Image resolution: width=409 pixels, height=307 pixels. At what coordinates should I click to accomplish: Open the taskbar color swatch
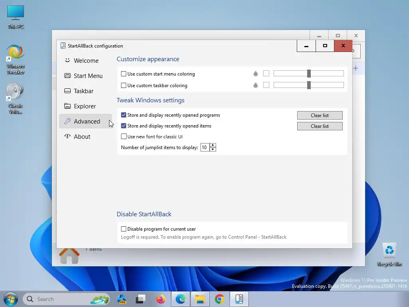pyautogui.click(x=266, y=85)
